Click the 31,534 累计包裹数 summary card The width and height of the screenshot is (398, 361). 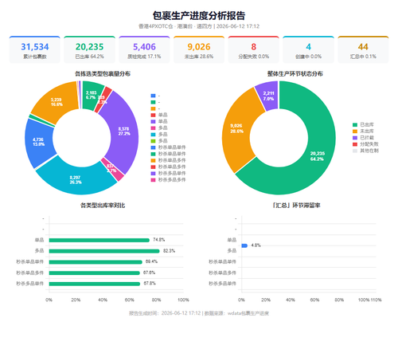tap(35, 49)
